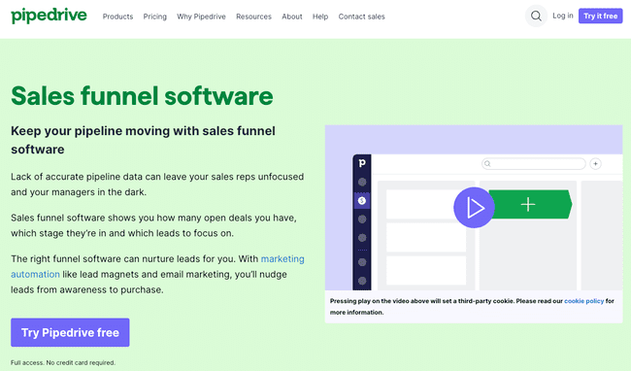Click the Pipedrive 'p' icon in the video sidebar
Viewport: 631px width, 371px height.
362,163
